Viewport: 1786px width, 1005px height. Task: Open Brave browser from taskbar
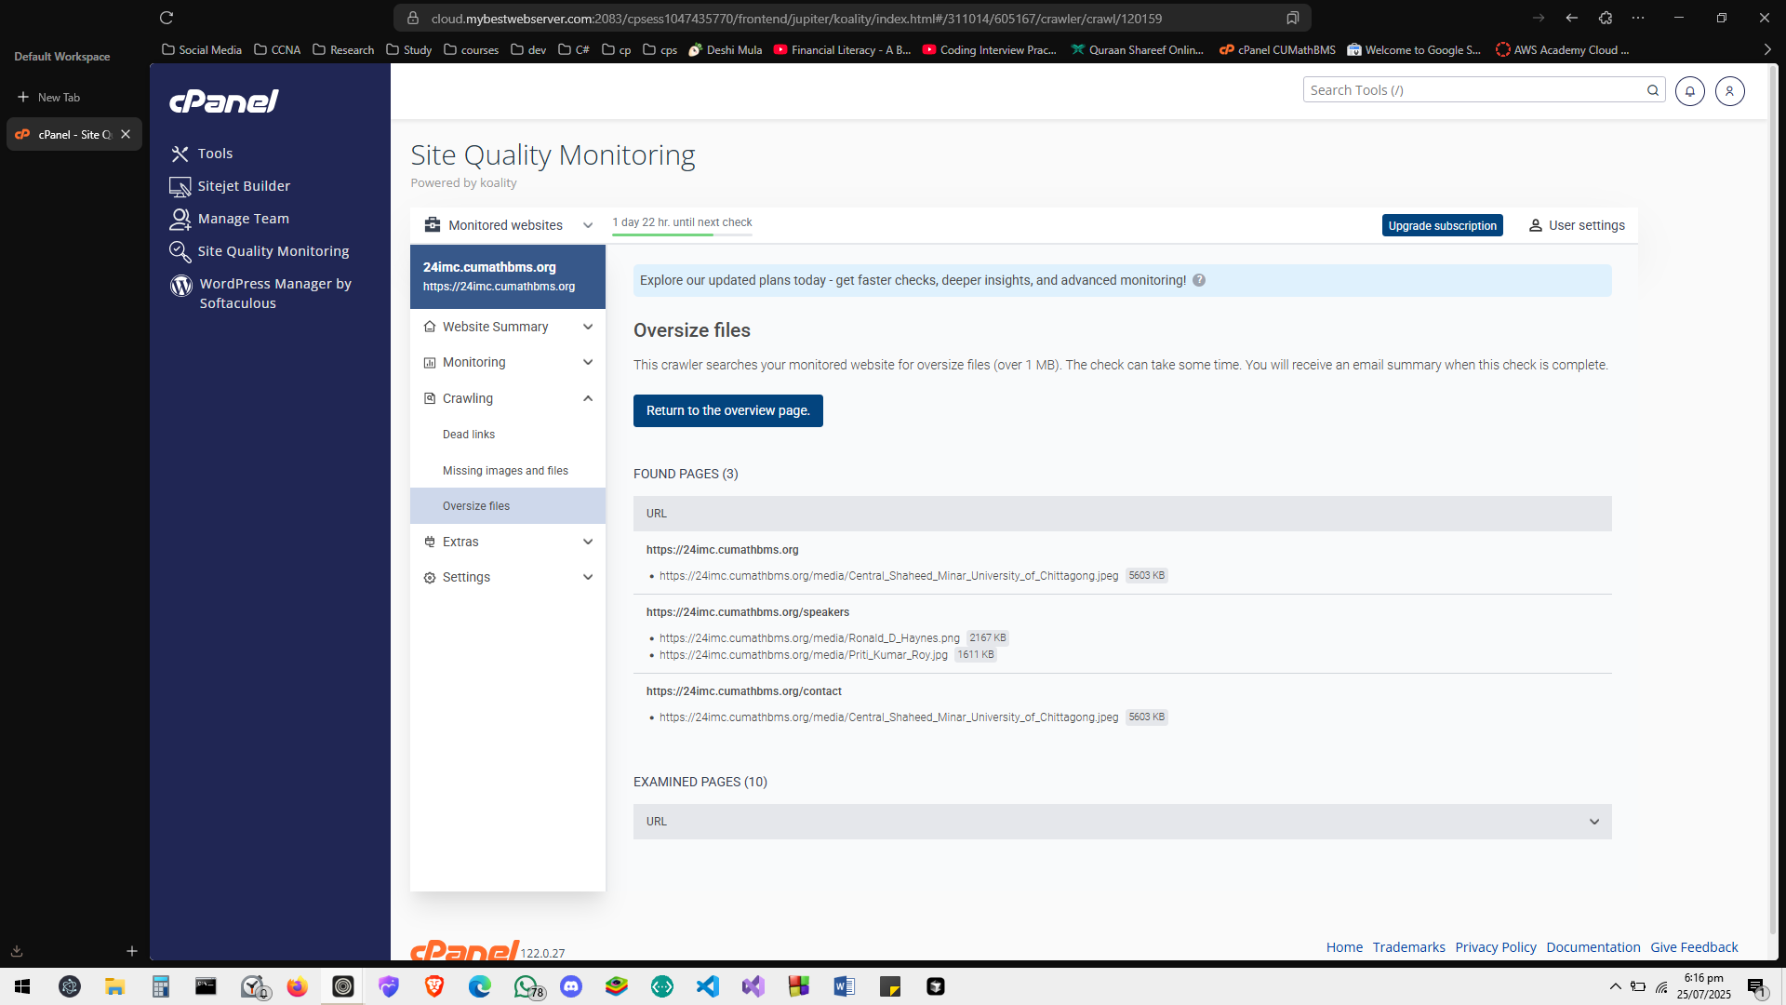pyautogui.click(x=433, y=986)
